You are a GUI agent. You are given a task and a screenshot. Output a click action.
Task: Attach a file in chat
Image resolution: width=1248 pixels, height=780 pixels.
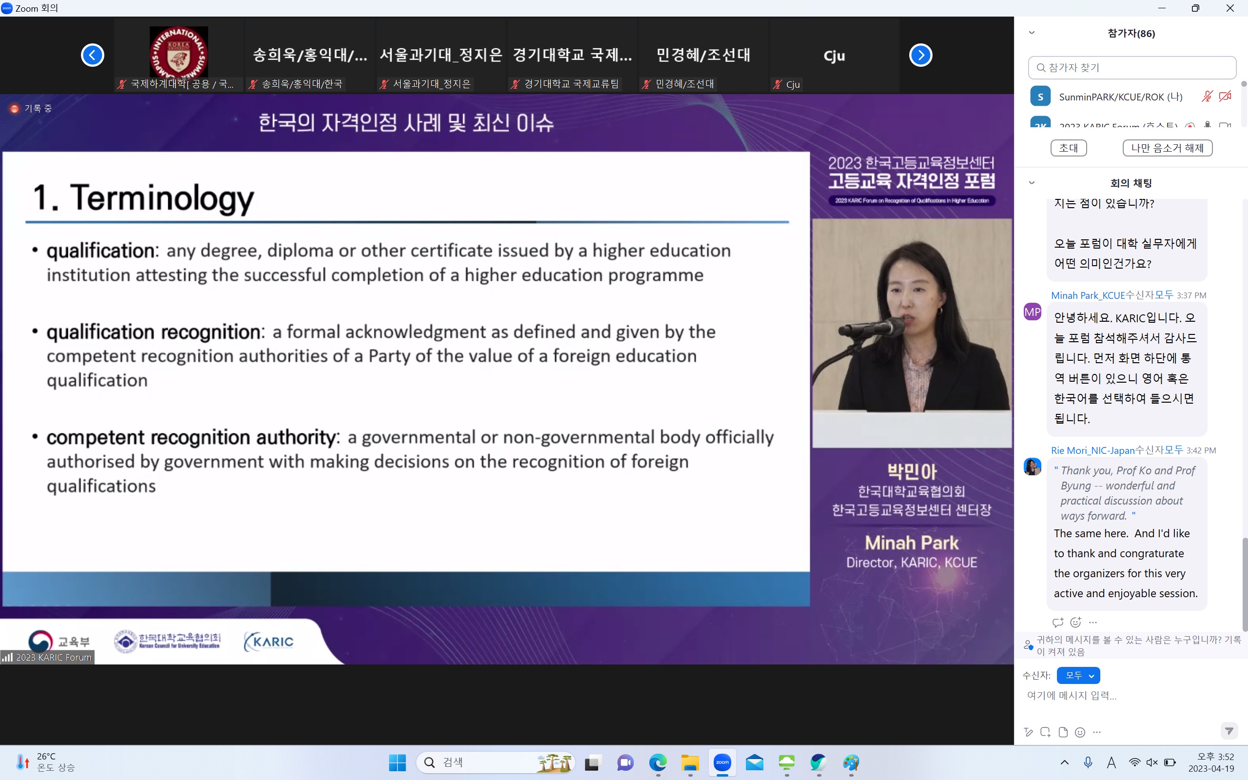point(1062,732)
